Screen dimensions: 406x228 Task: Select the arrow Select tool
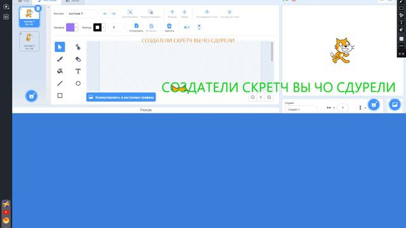click(x=60, y=47)
